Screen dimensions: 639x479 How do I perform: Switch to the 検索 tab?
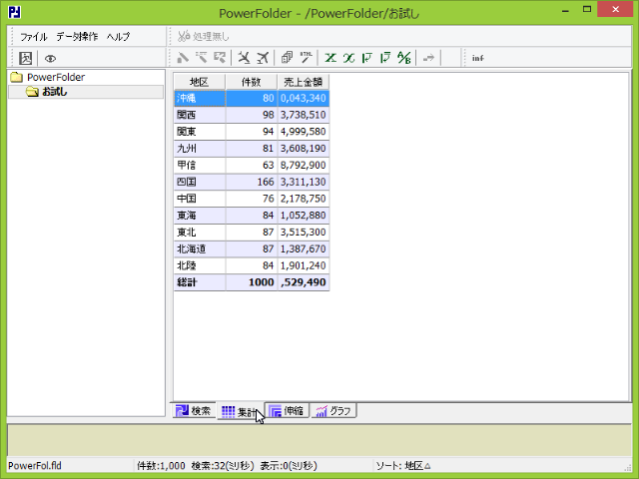click(194, 411)
